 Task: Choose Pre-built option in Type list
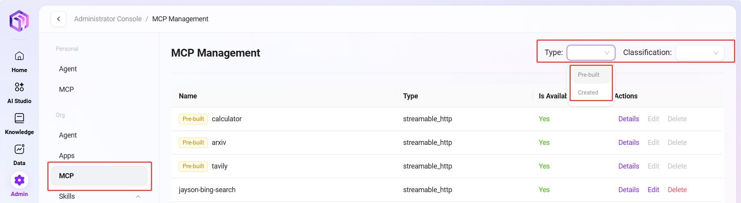589,75
